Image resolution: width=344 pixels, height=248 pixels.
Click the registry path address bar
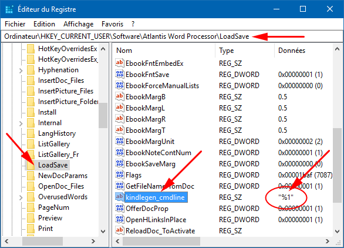(171, 36)
